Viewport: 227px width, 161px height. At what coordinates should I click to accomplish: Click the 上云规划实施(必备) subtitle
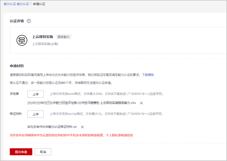pos(45,44)
